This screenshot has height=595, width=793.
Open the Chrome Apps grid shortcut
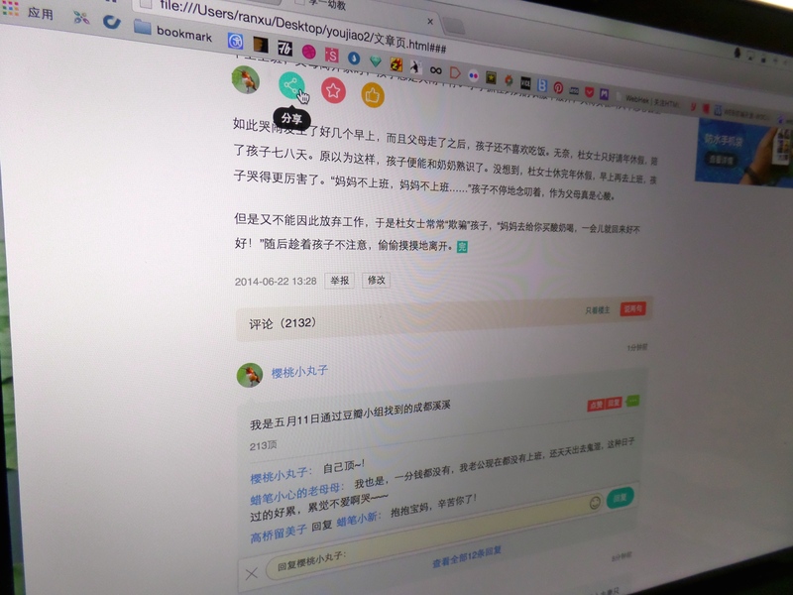pyautogui.click(x=10, y=8)
